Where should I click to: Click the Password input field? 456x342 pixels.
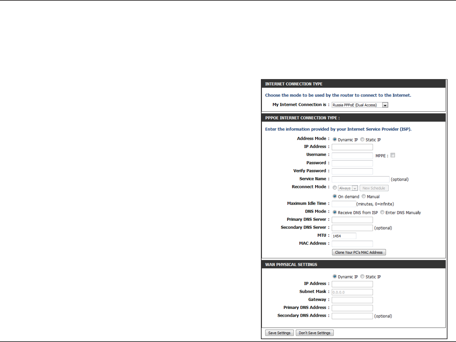pyautogui.click(x=352, y=164)
